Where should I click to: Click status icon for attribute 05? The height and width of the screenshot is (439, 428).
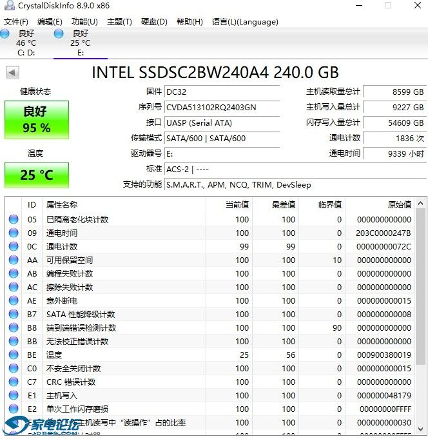coord(14,219)
